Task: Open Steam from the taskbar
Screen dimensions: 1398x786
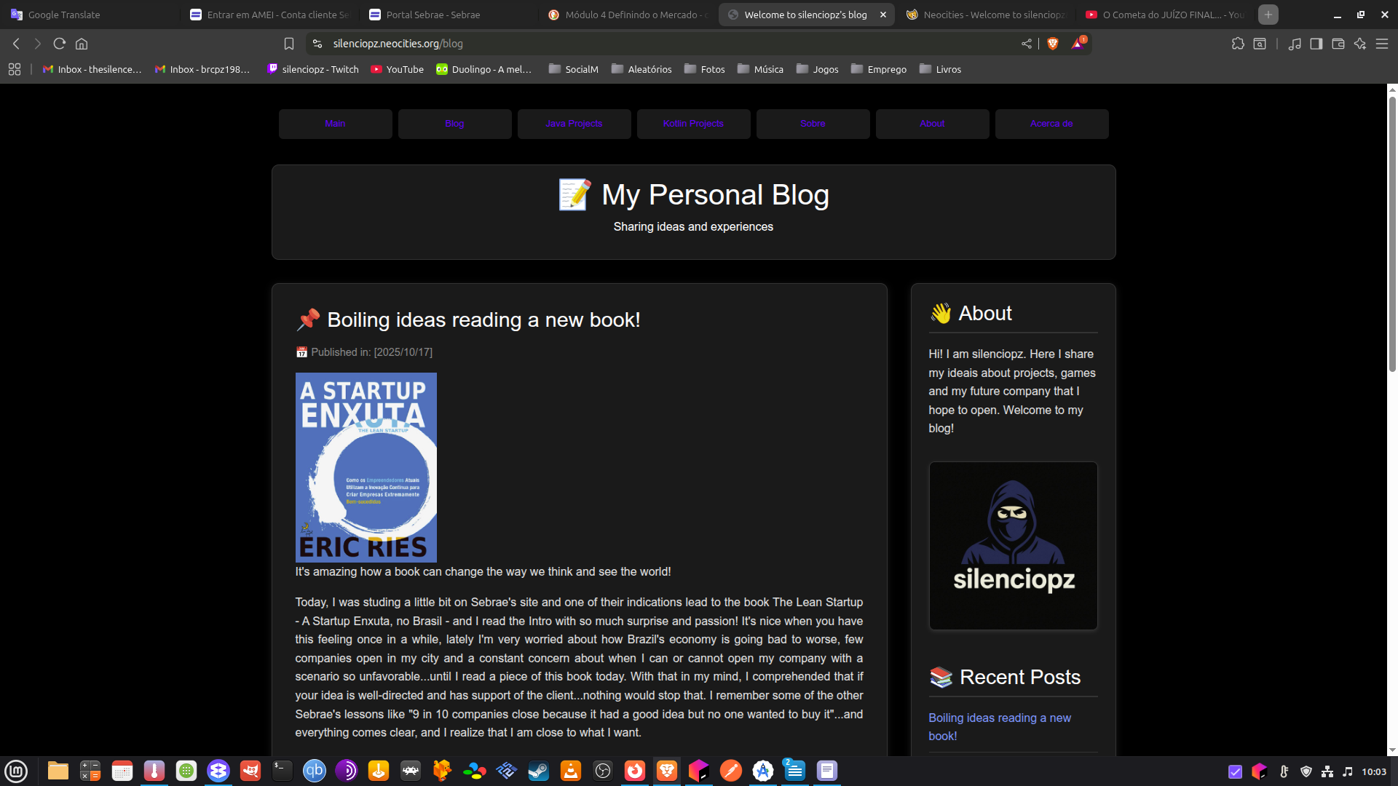Action: tap(539, 771)
